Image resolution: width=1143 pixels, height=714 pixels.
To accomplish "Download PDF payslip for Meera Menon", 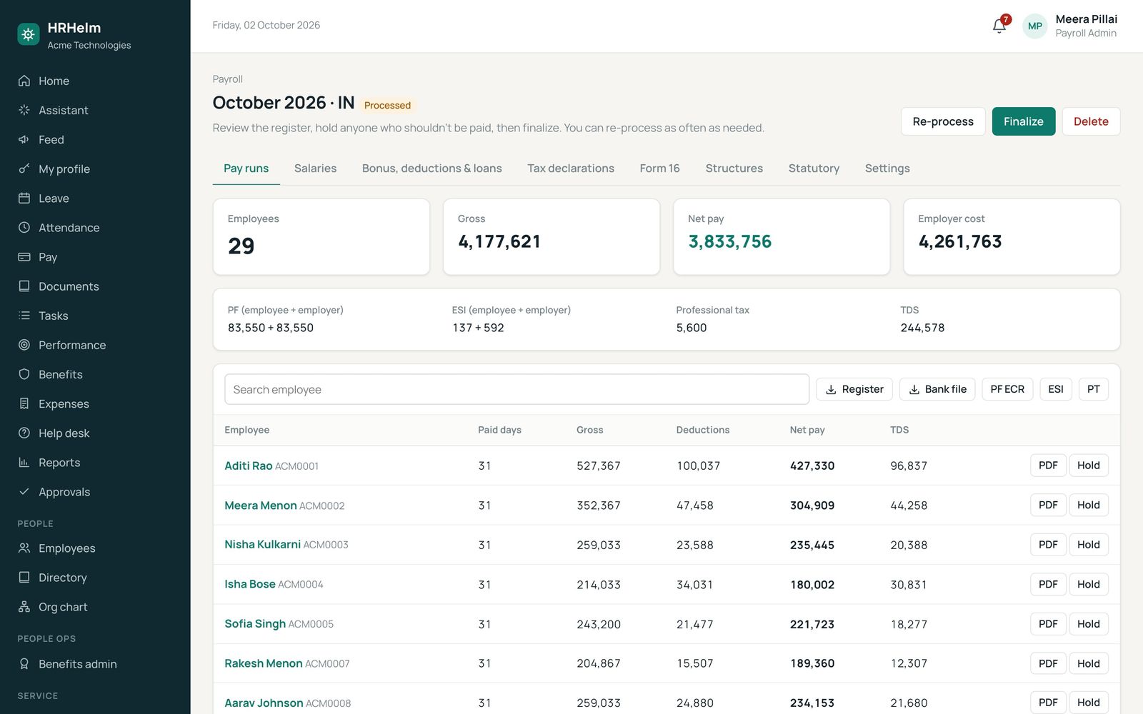I will coord(1048,505).
